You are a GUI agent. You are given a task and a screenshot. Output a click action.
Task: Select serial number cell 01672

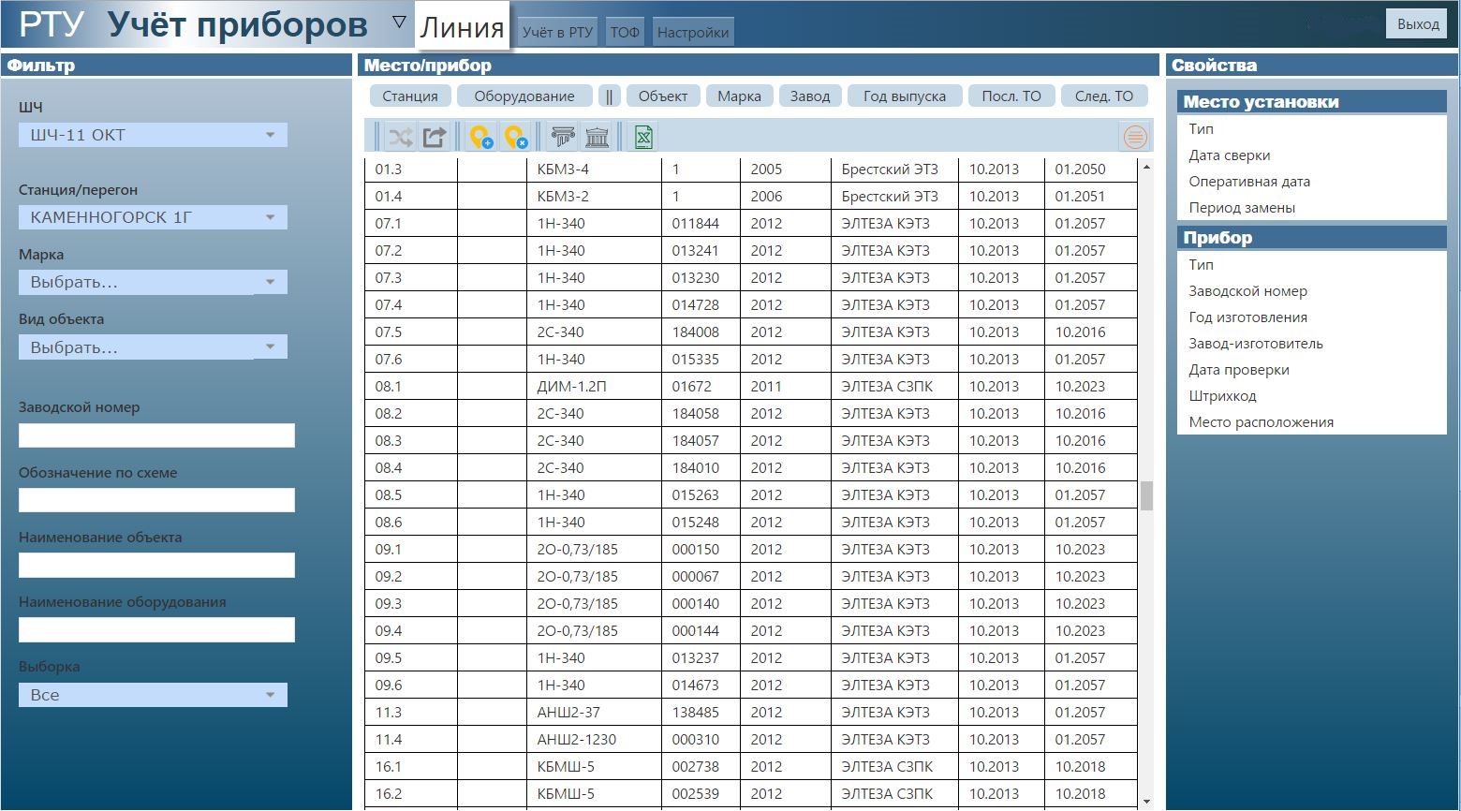(x=701, y=387)
